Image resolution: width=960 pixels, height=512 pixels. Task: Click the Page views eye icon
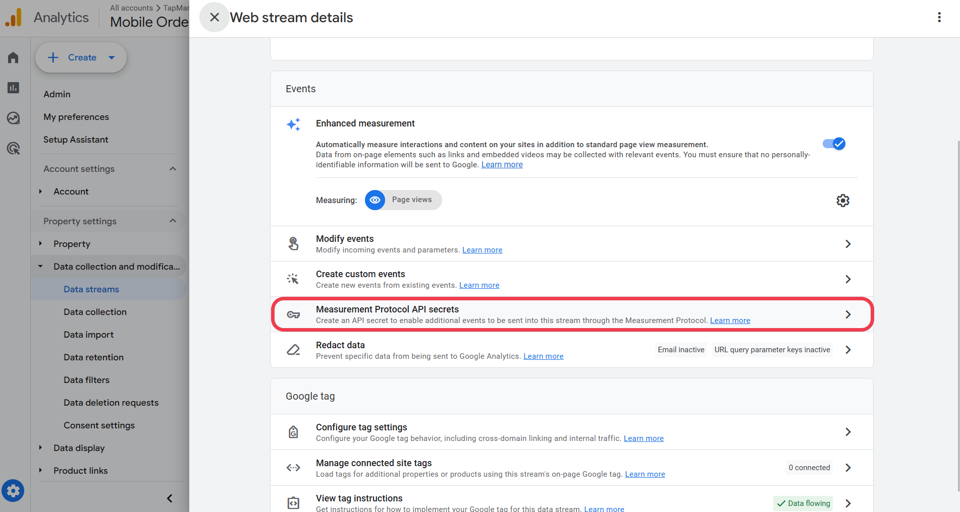[375, 200]
